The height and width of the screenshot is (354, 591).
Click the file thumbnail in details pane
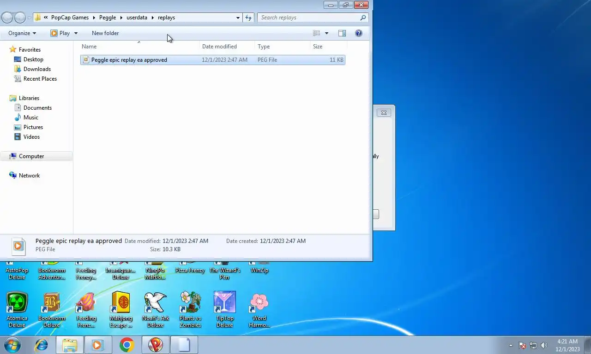(x=18, y=246)
